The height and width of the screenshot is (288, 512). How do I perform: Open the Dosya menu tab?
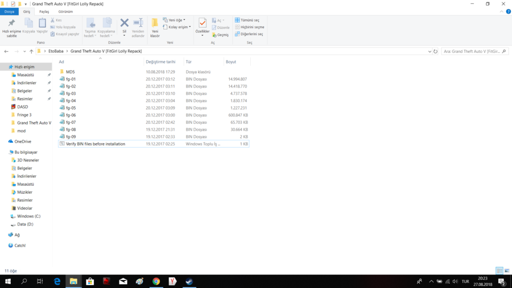tap(9, 11)
